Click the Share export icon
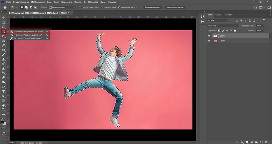272x144 pixels. click(269, 7)
